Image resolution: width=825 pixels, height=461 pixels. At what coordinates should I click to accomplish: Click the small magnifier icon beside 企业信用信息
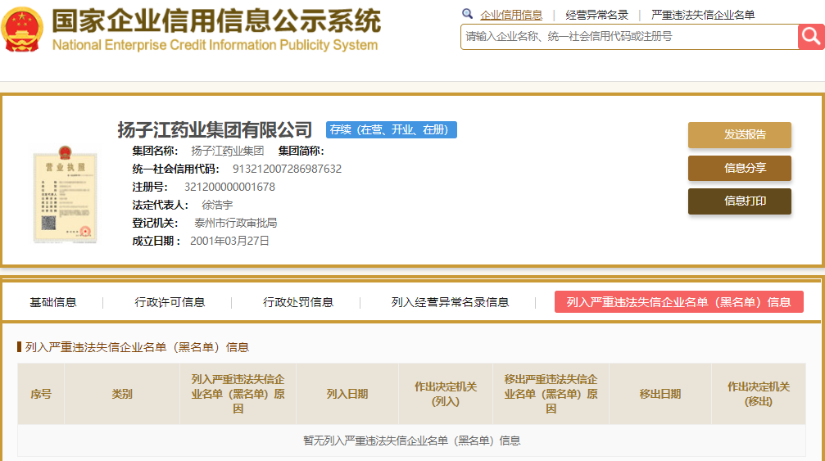(x=467, y=14)
